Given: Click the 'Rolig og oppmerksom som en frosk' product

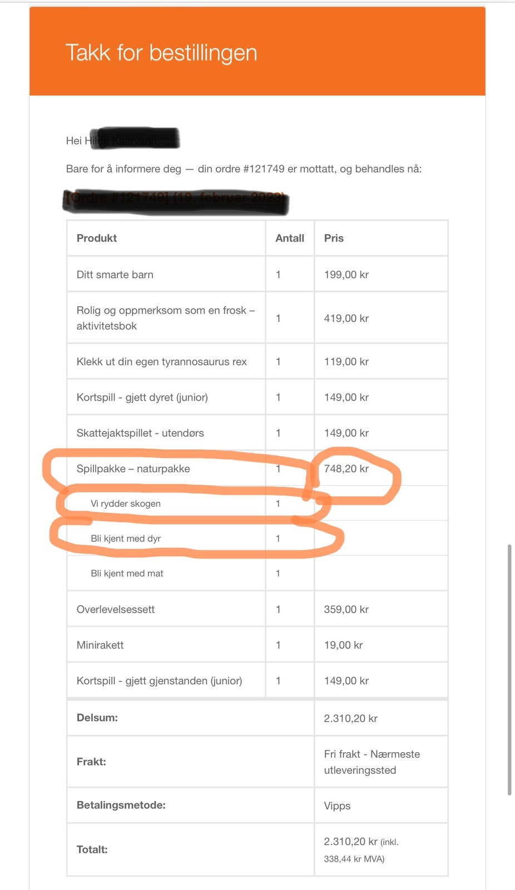Looking at the screenshot, I should (x=165, y=318).
